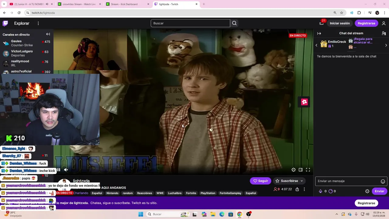Screen dimensions: 389x219
Task: Type in the Twitch Buscar search field
Action: click(x=190, y=23)
